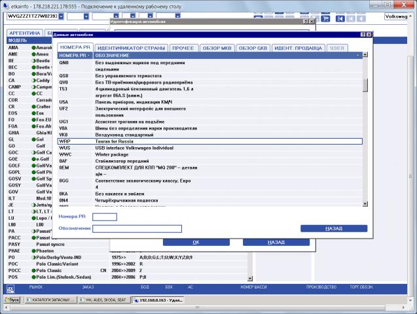Click the PR list scrollbar thumb

[x=365, y=85]
